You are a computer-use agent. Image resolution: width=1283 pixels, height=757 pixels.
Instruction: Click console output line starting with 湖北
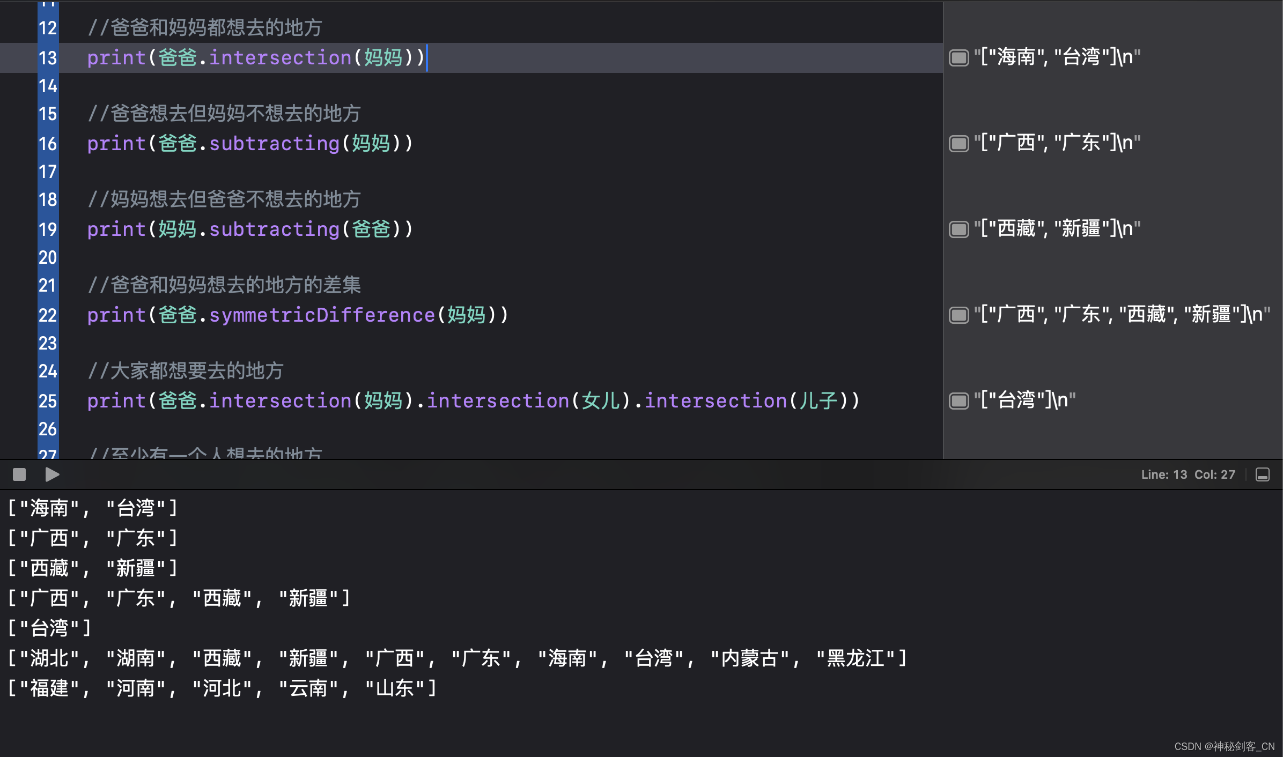pos(457,658)
